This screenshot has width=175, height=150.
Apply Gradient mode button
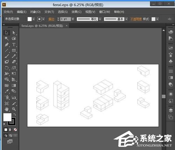pyautogui.click(x=10, y=130)
